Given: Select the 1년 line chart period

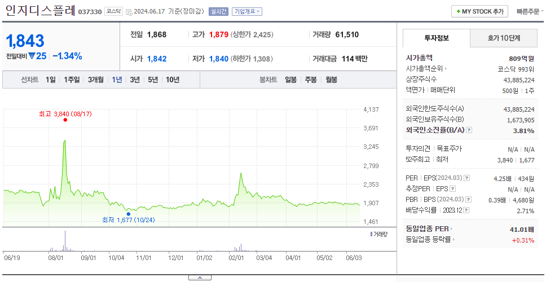Looking at the screenshot, I should tap(117, 80).
